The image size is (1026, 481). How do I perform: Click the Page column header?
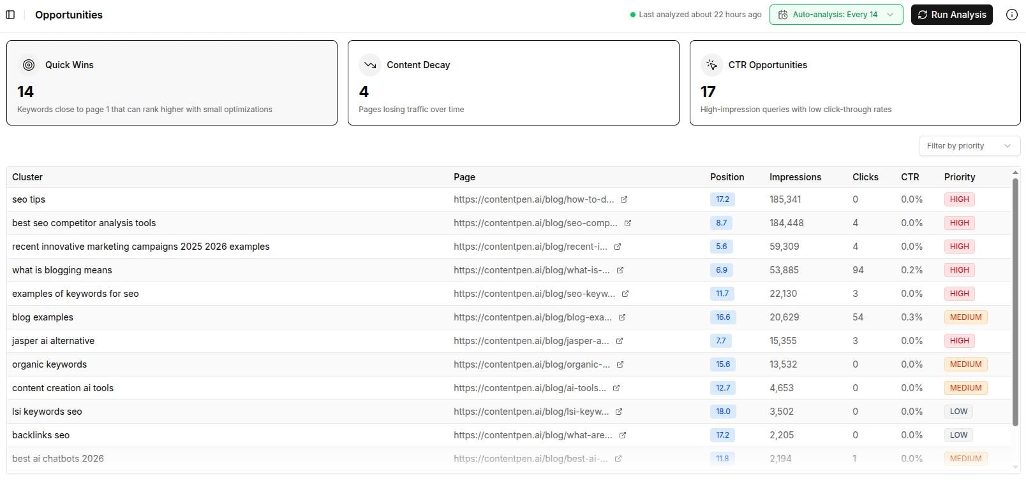pyautogui.click(x=465, y=177)
